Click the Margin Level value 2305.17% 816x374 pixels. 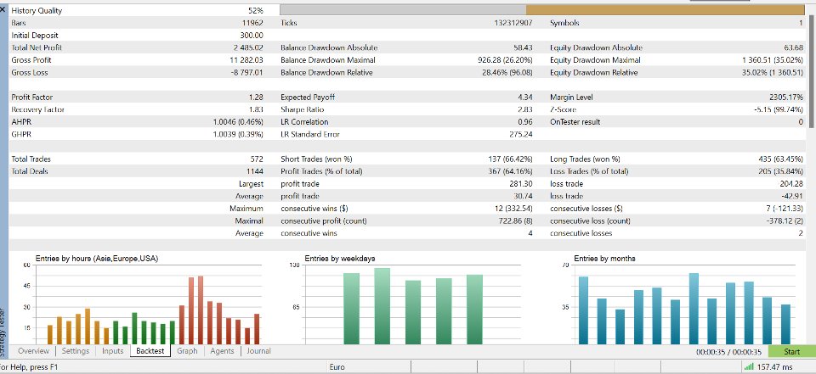coord(785,98)
